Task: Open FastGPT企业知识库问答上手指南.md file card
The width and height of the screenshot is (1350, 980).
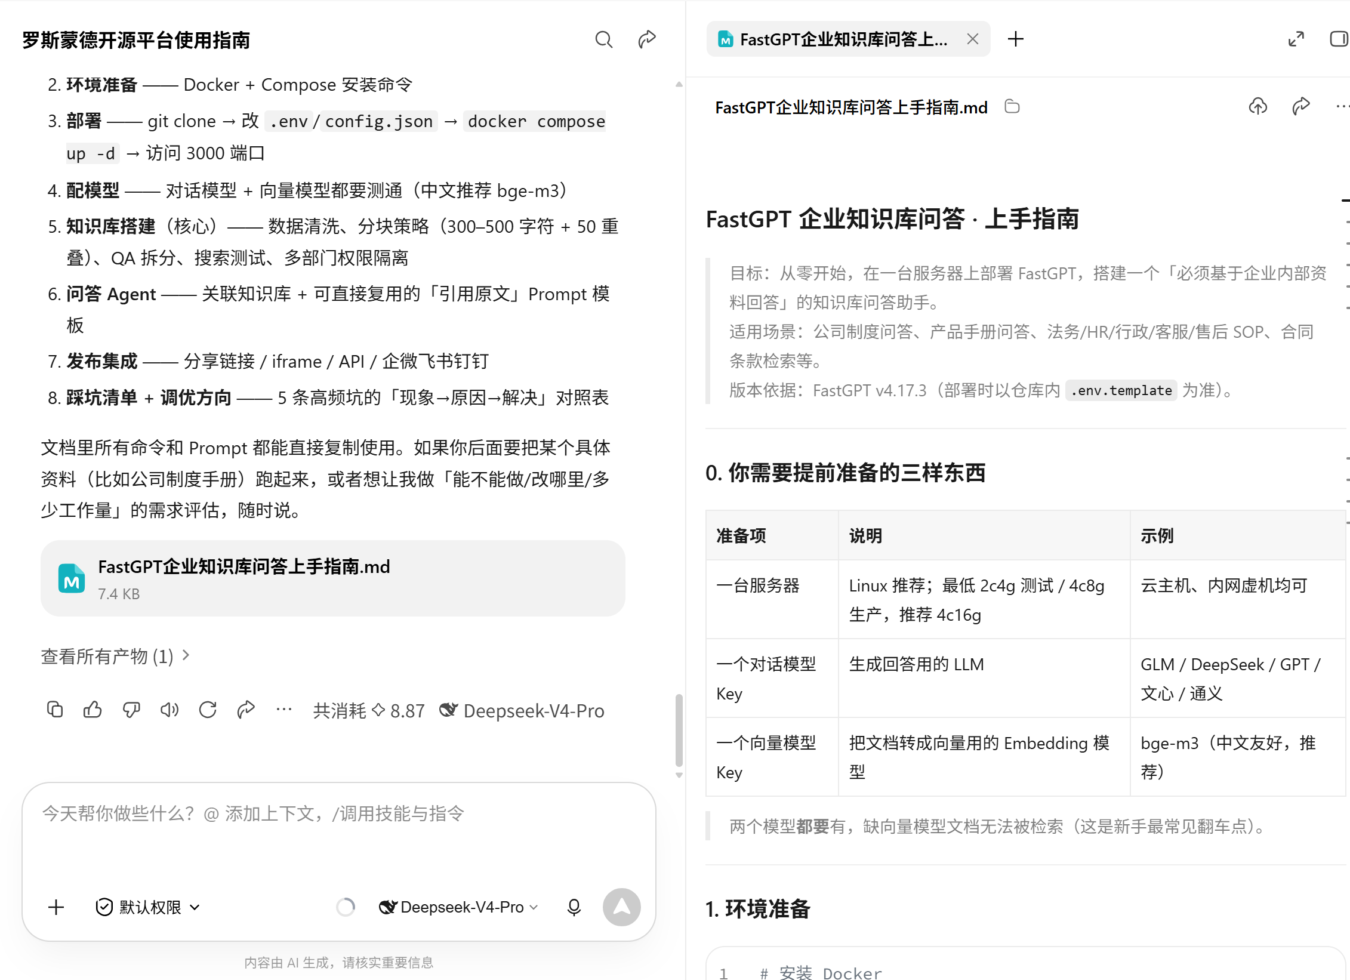Action: [x=333, y=578]
